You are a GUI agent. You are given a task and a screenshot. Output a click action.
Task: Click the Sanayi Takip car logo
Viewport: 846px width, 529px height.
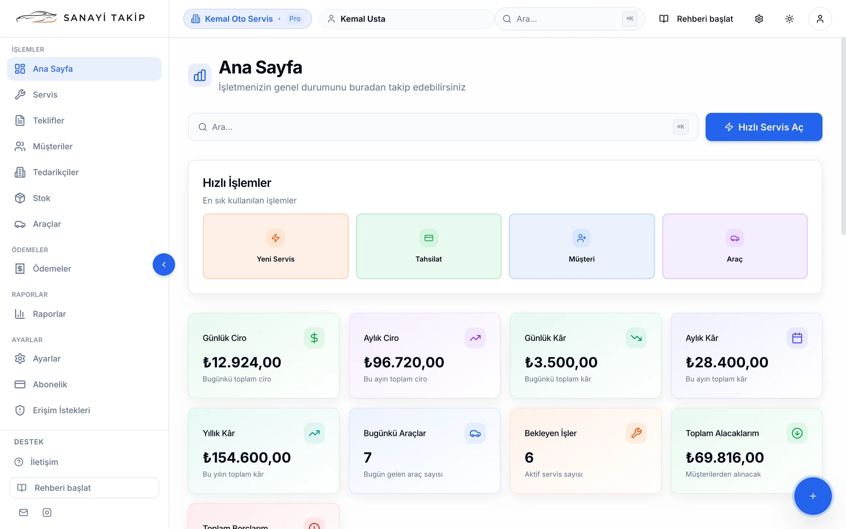click(36, 17)
